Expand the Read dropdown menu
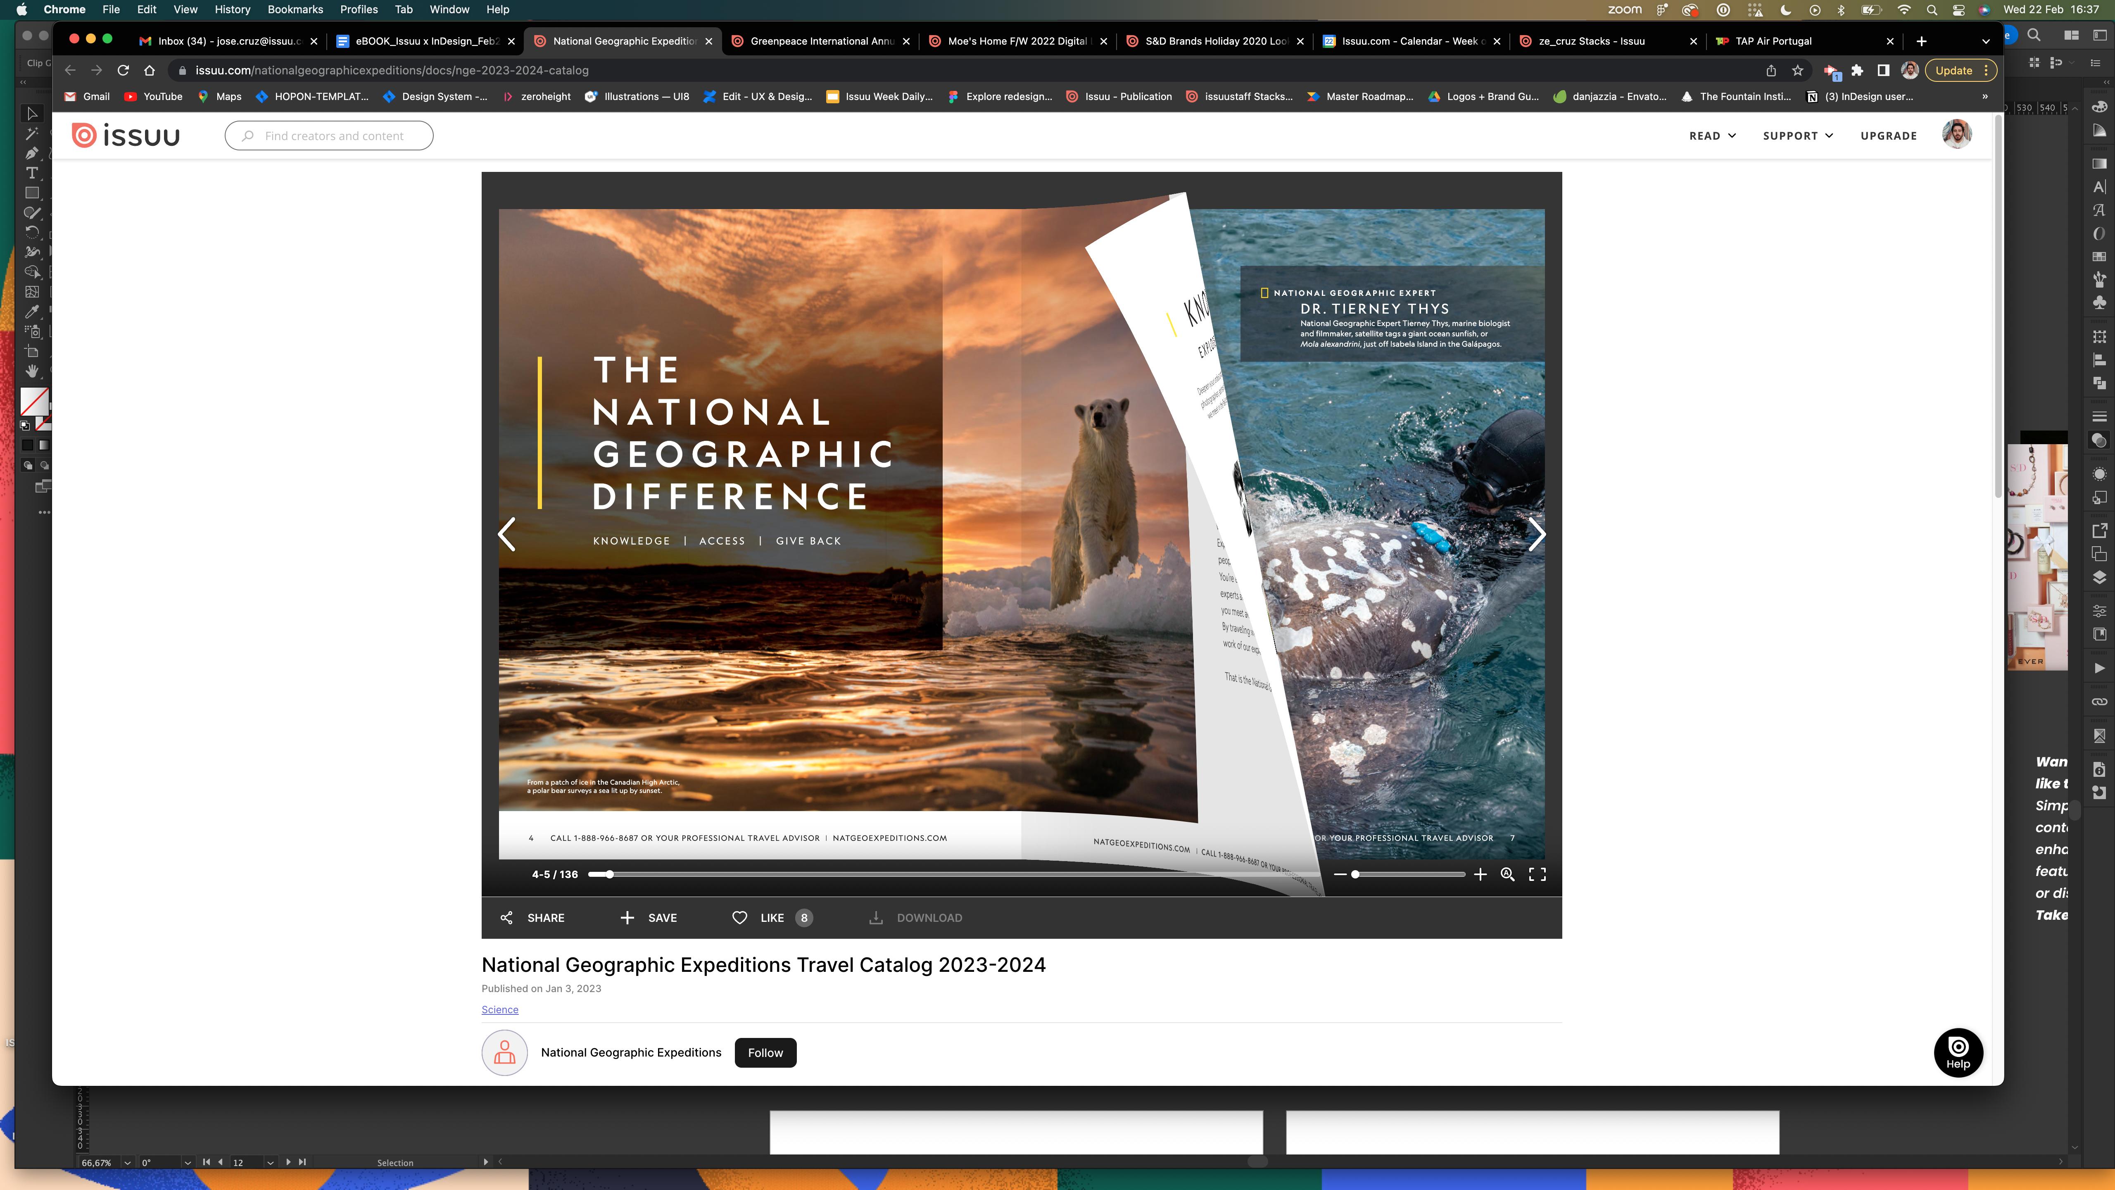 (1712, 136)
